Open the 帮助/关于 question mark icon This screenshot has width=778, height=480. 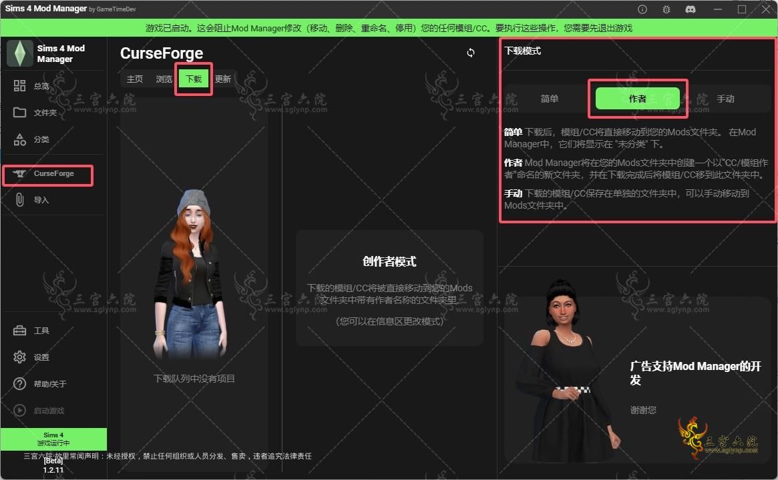point(19,384)
